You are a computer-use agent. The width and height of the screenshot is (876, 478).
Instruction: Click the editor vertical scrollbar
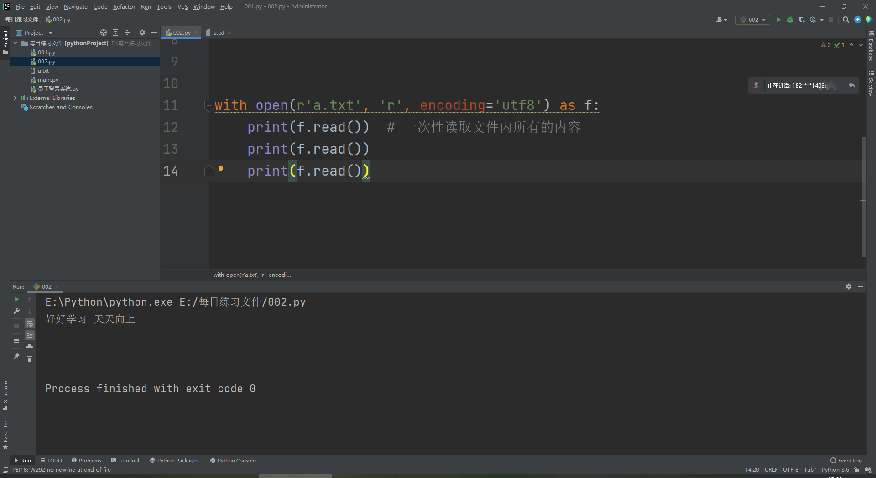pos(864,197)
